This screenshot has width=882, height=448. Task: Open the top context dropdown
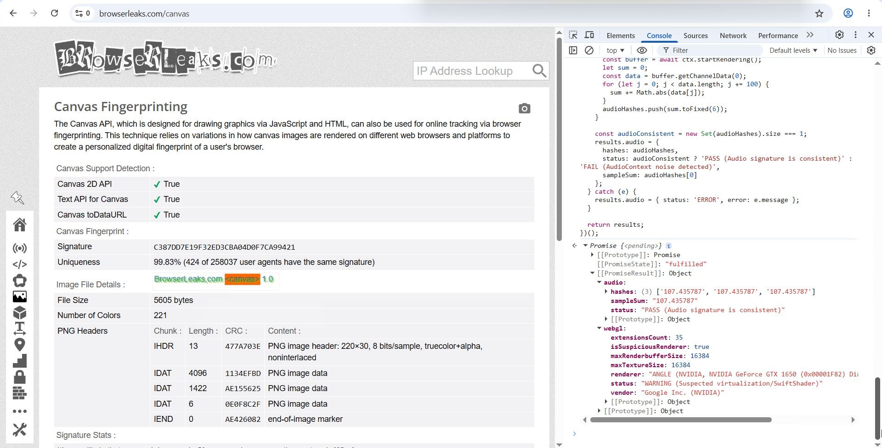615,50
